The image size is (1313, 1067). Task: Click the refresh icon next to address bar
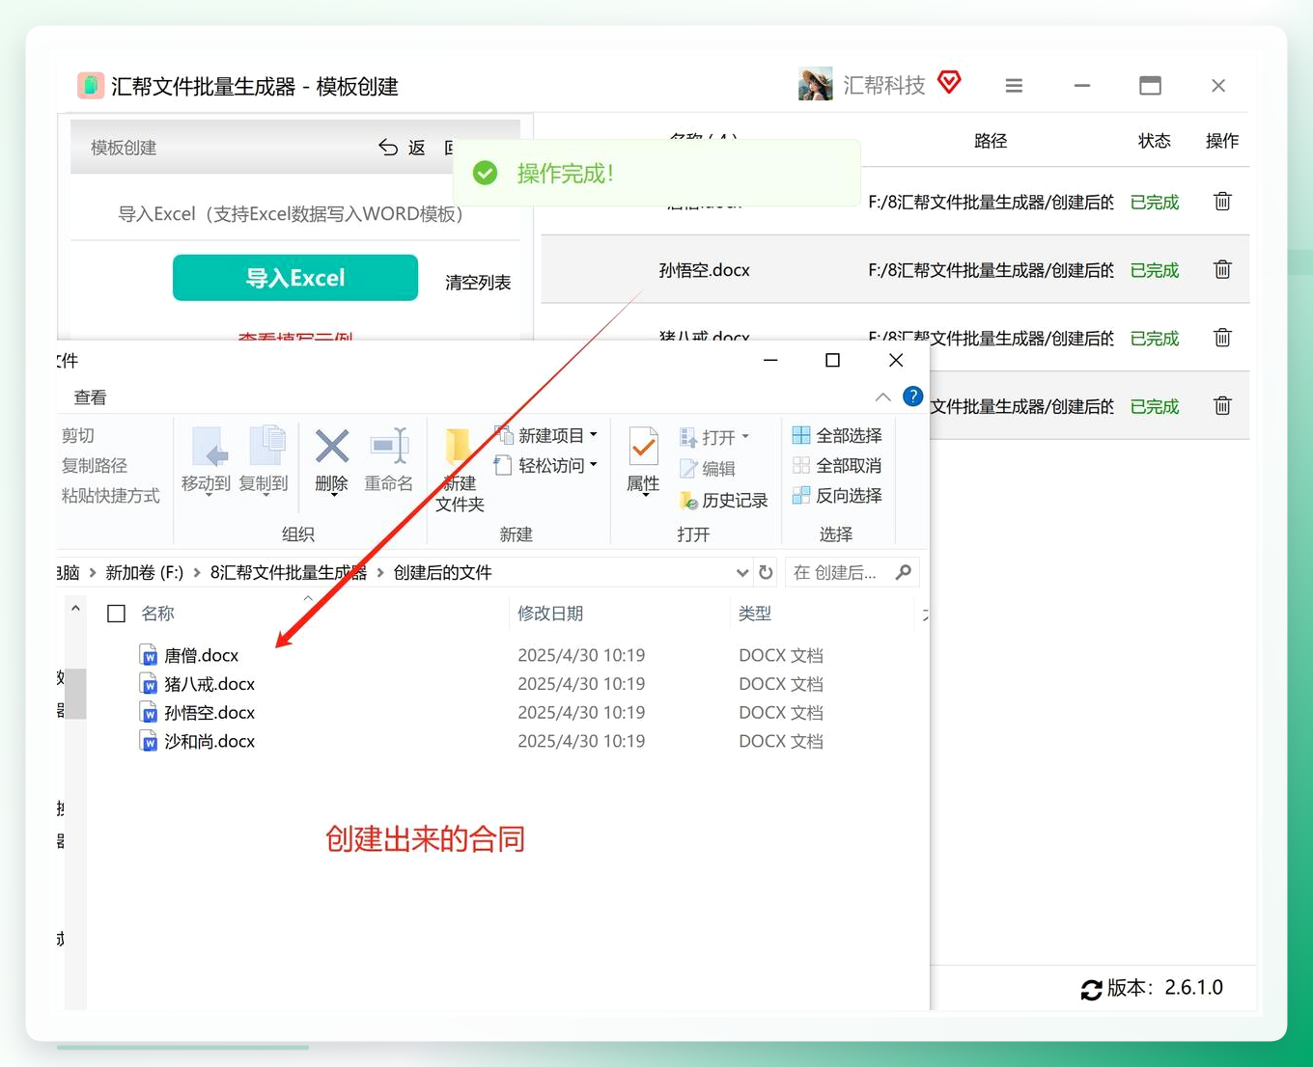point(766,572)
